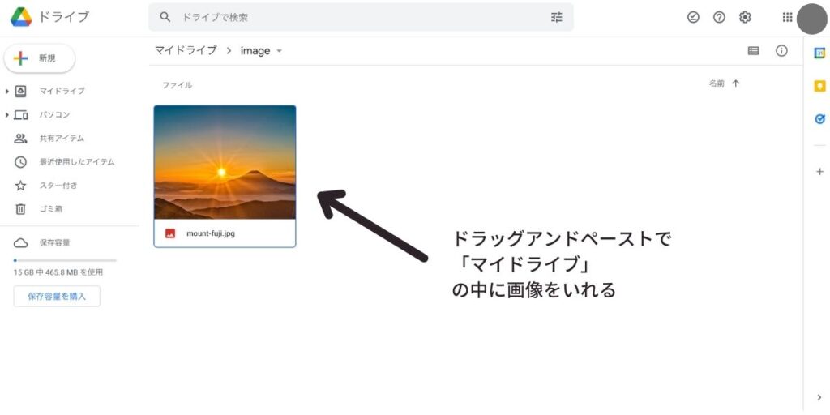
Task: Click the plus icon to get add-ons
Action: click(820, 172)
